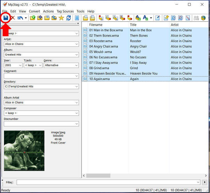Click the grayed-out freedb tag source icon
The width and height of the screenshot is (210, 193).
[196, 18]
